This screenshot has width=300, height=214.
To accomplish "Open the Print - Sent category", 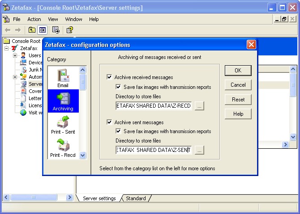I will pos(63,125).
